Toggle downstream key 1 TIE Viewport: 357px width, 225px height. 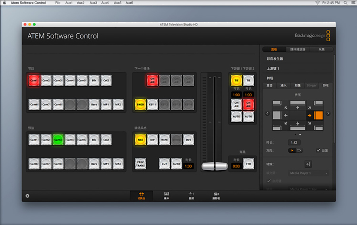236,81
